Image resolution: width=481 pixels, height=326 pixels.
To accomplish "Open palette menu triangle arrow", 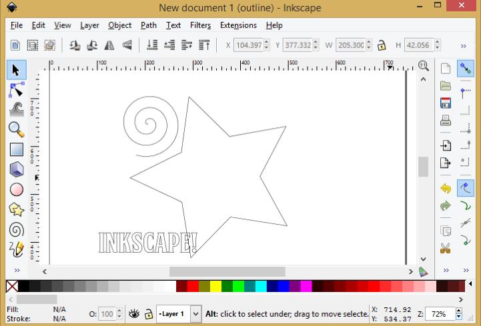I will [470, 284].
